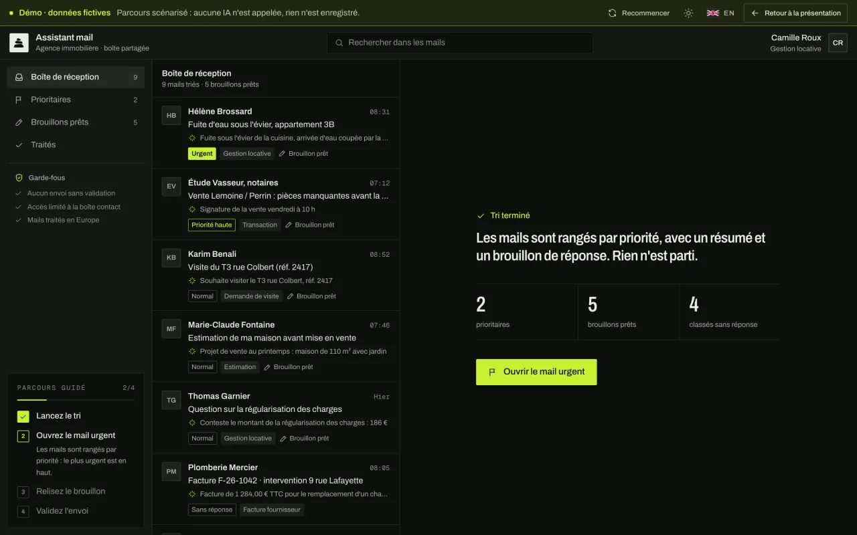This screenshot has height=535, width=857.
Task: Click the Parcours guidé progress bar
Action: (x=76, y=400)
